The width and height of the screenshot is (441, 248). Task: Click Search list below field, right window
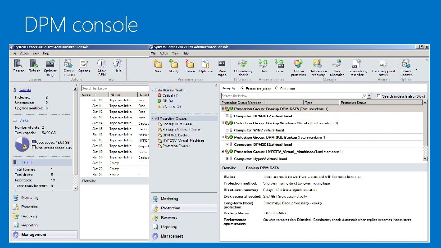coord(294,96)
